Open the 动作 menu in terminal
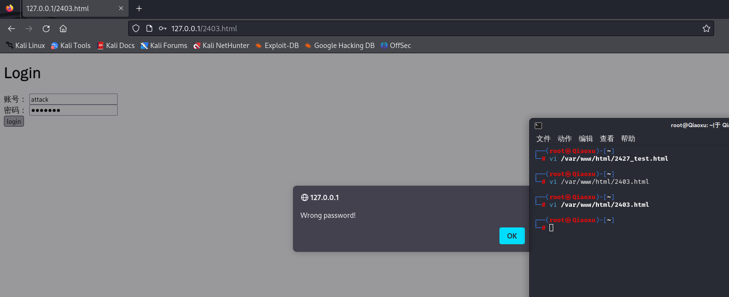Image resolution: width=729 pixels, height=297 pixels. tap(564, 139)
